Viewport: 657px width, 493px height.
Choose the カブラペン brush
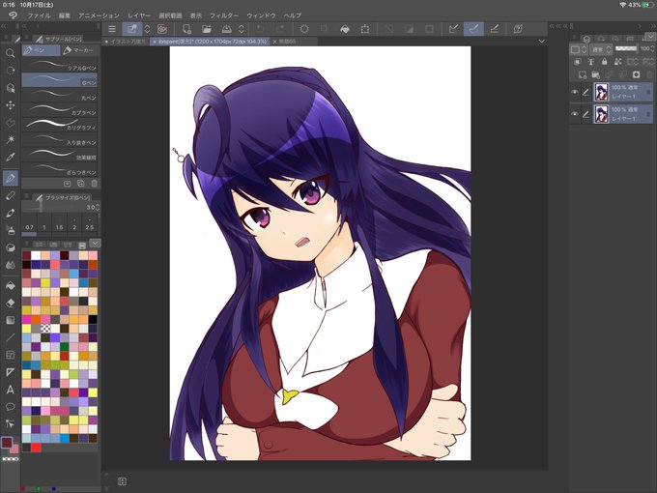coord(59,110)
